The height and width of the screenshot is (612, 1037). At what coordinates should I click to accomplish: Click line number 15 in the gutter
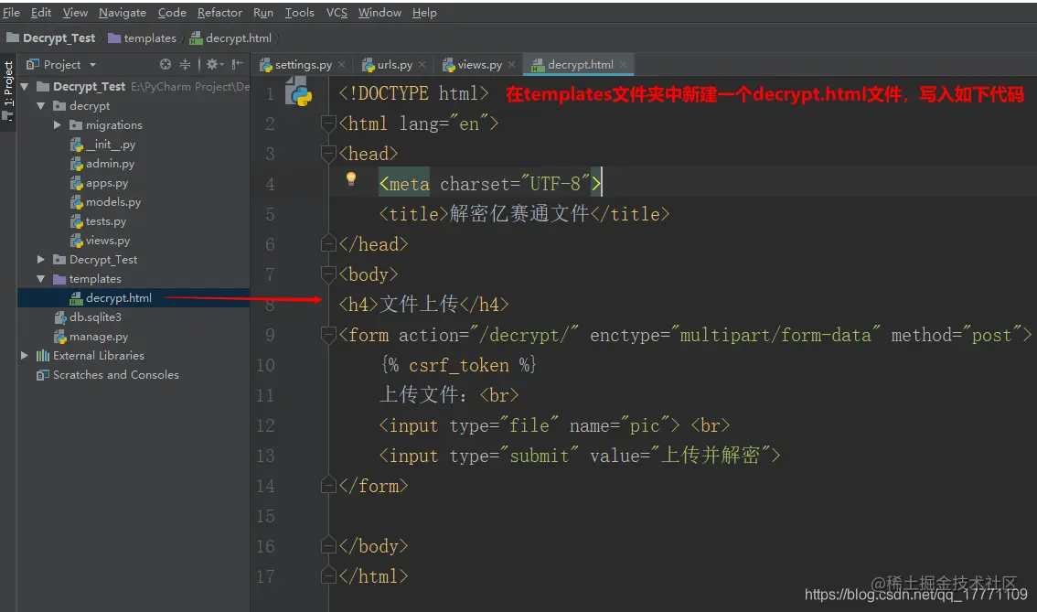265,516
